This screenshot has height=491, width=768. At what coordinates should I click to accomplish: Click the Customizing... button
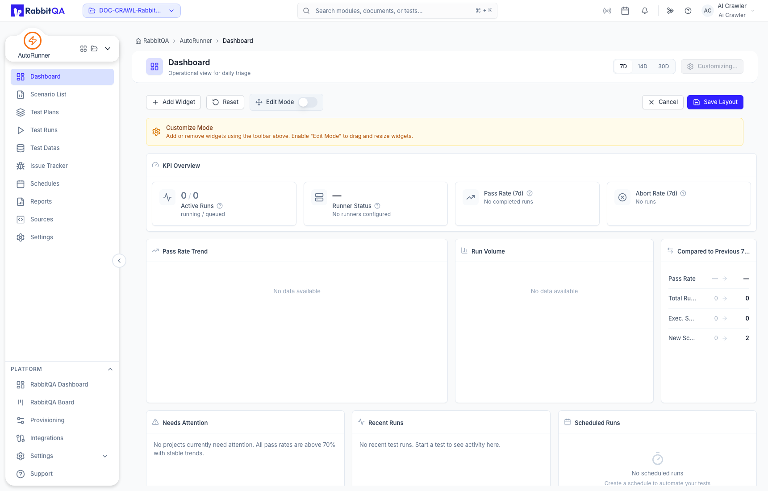coord(712,67)
